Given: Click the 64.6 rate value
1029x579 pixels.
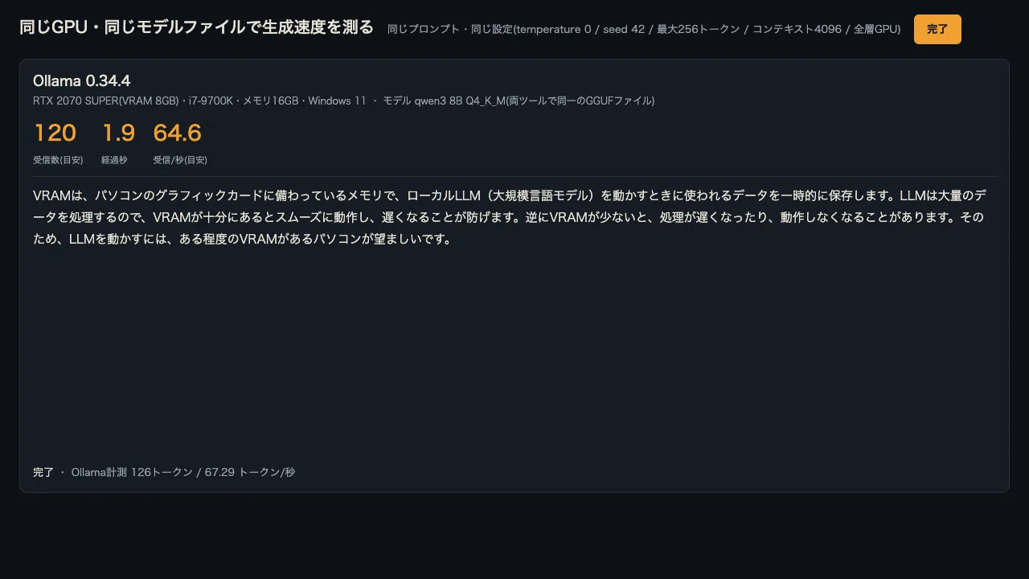Looking at the screenshot, I should (x=178, y=133).
